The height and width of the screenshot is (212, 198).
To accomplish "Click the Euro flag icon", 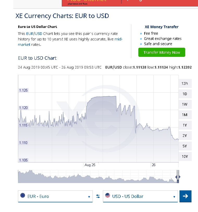I will click(23, 196).
